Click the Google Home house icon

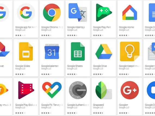click(x=130, y=12)
